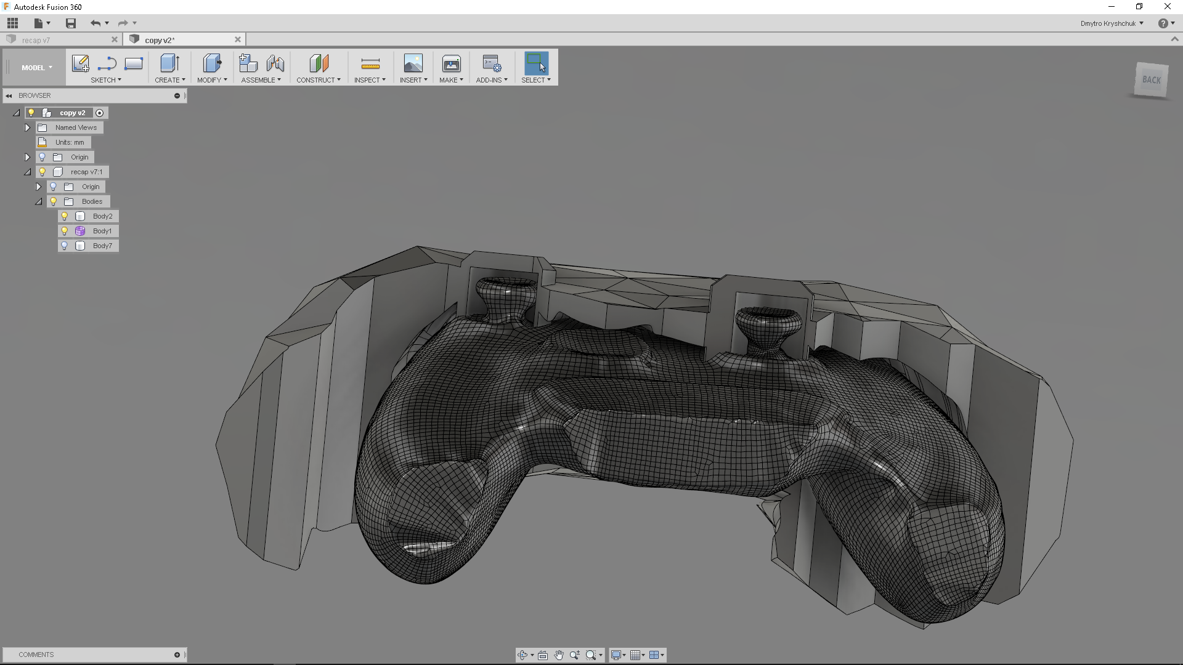
Task: Close the recap v7 tab
Action: pyautogui.click(x=114, y=39)
